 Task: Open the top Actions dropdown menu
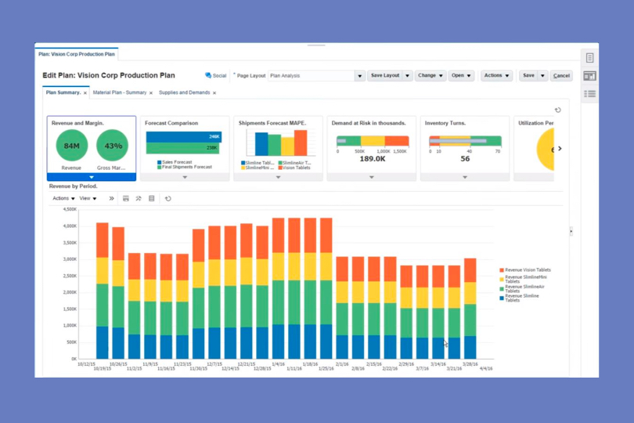point(496,76)
